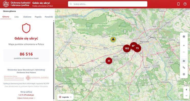Click the Mszczonów label on the map
Image resolution: width=190 pixels, height=101 pixels.
point(95,84)
